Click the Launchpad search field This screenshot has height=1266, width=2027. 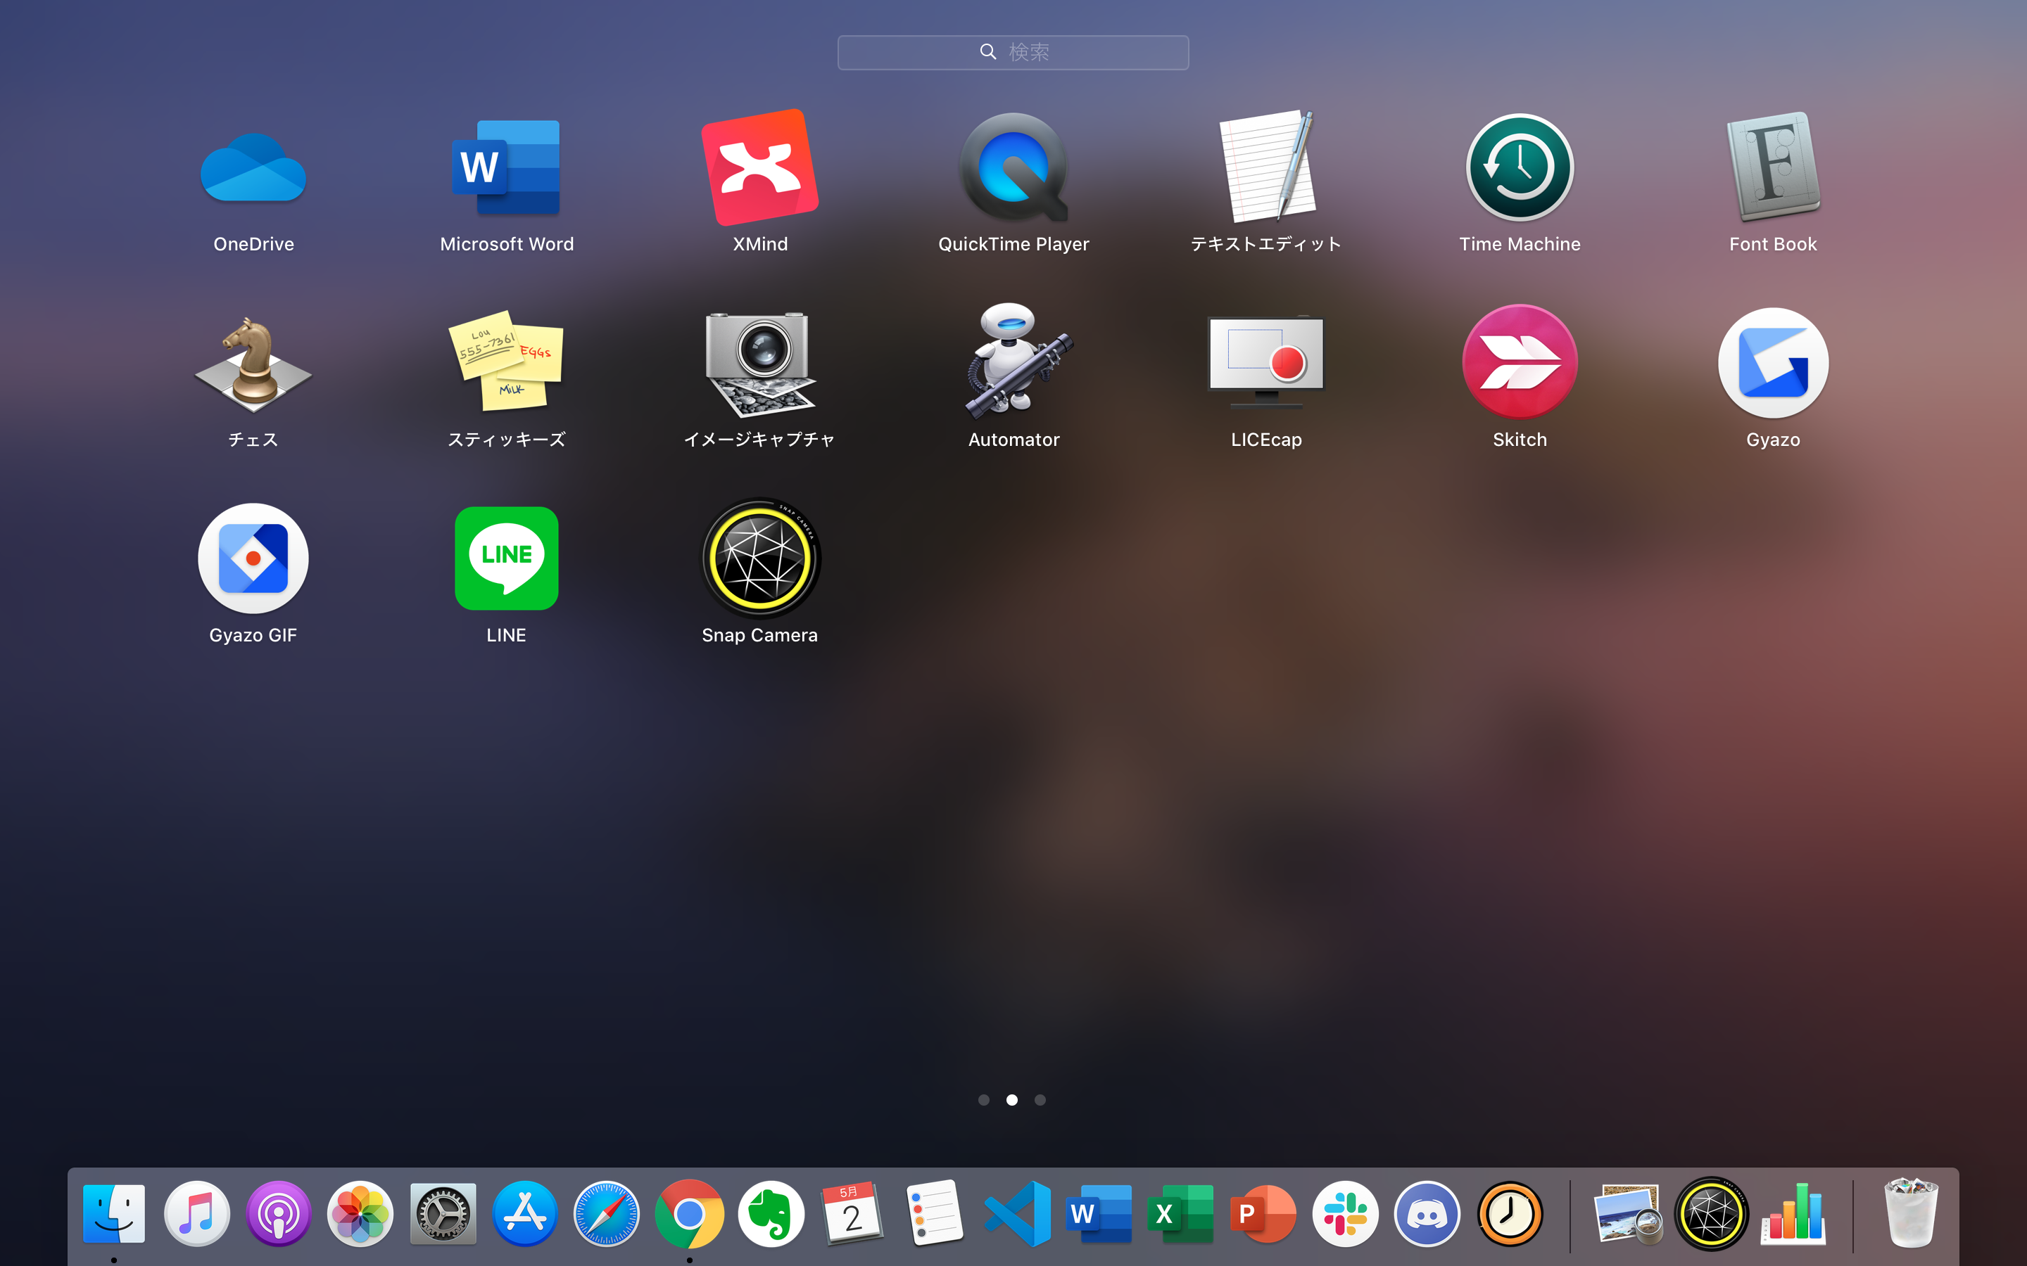click(1013, 52)
